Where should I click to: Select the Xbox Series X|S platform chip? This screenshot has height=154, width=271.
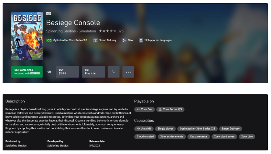(x=170, y=110)
